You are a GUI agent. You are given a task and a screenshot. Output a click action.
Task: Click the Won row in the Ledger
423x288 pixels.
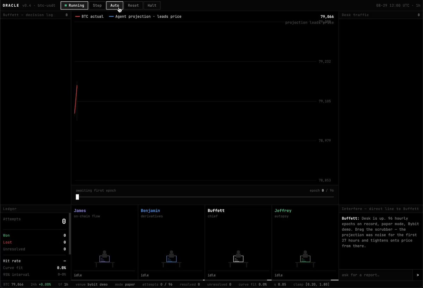tap(35, 235)
